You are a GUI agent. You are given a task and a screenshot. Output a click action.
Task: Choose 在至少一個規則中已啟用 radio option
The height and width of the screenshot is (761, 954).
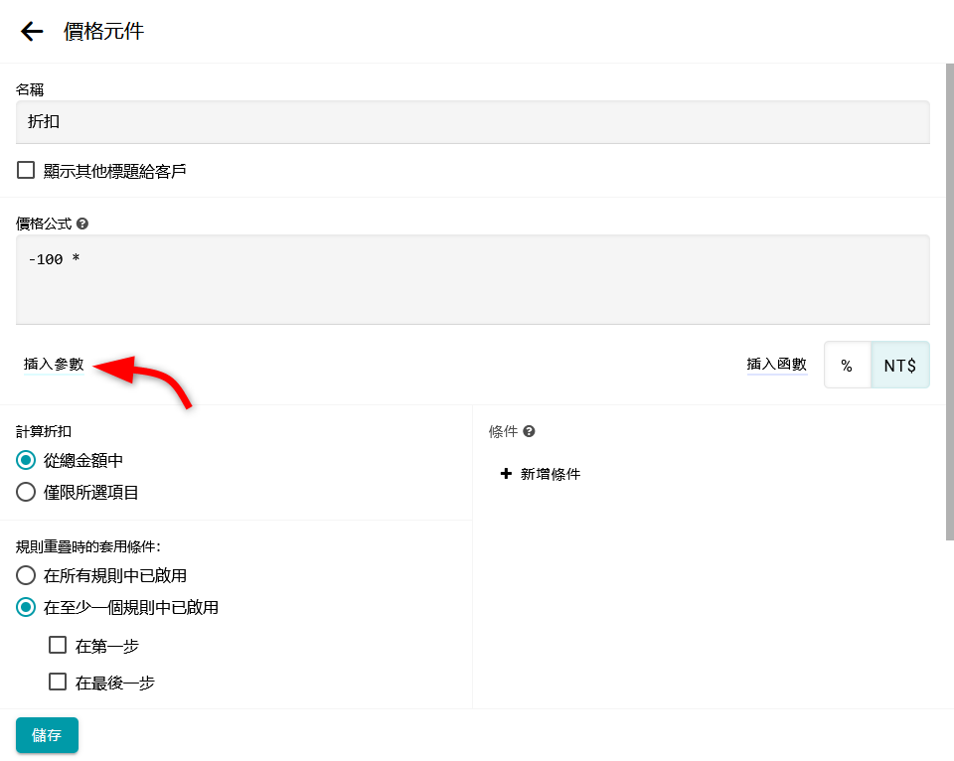(x=26, y=607)
